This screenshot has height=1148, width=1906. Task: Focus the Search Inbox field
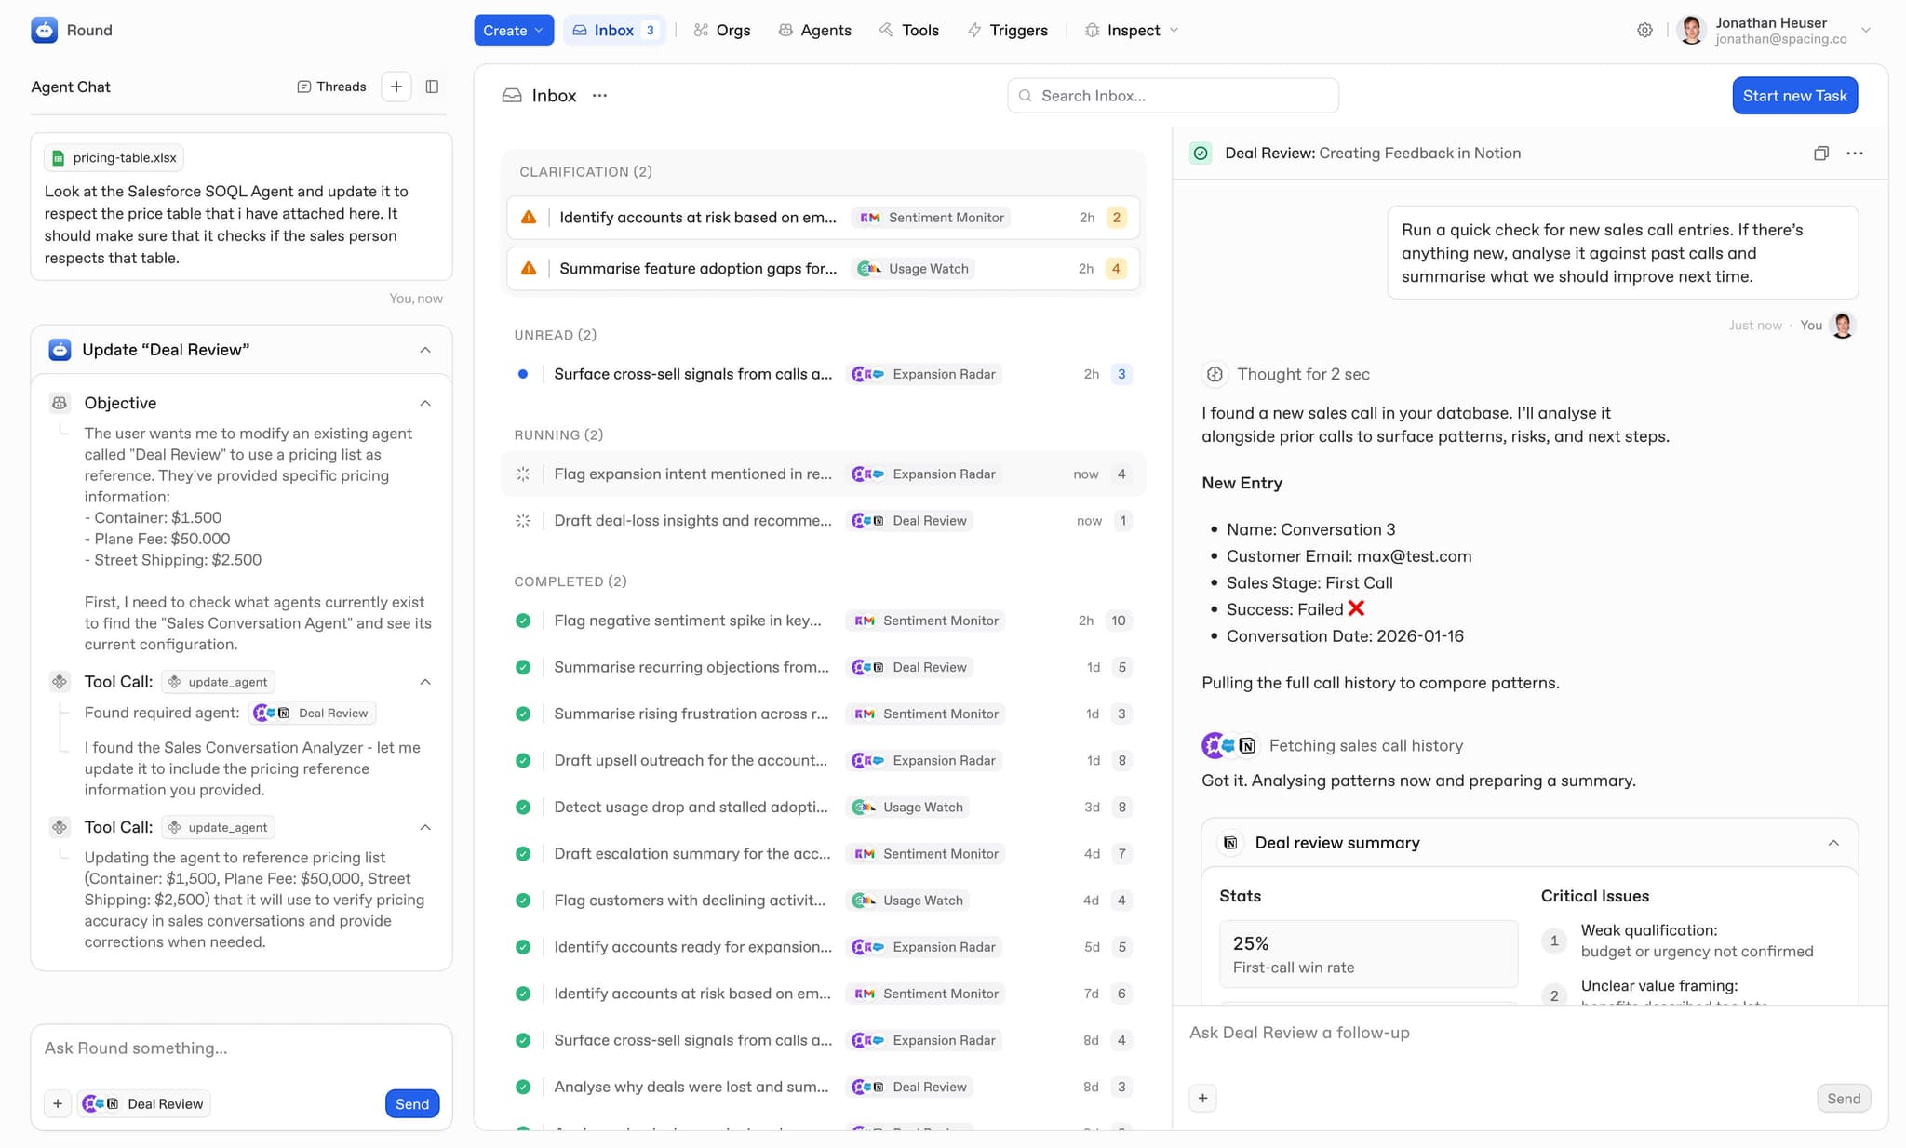pyautogui.click(x=1173, y=96)
